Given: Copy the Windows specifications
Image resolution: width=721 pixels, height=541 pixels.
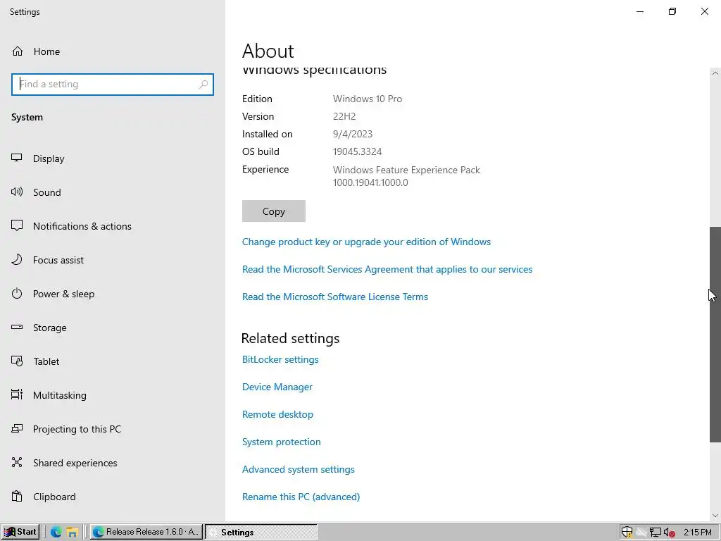Looking at the screenshot, I should [274, 211].
